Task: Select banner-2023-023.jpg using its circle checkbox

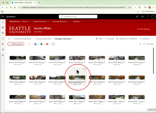Action: [85, 69]
